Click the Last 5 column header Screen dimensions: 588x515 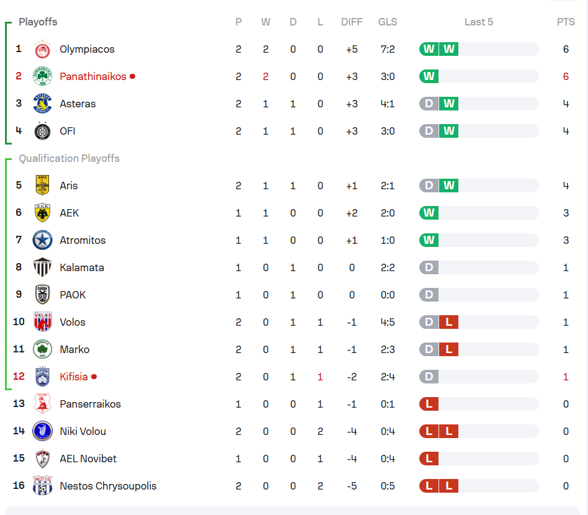click(478, 22)
